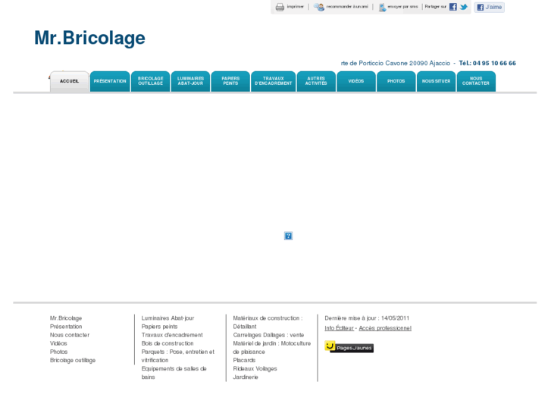Viewport: 551px width, 413px height.
Task: Switch to Luminaires Abat-jour tab
Action: 190,82
